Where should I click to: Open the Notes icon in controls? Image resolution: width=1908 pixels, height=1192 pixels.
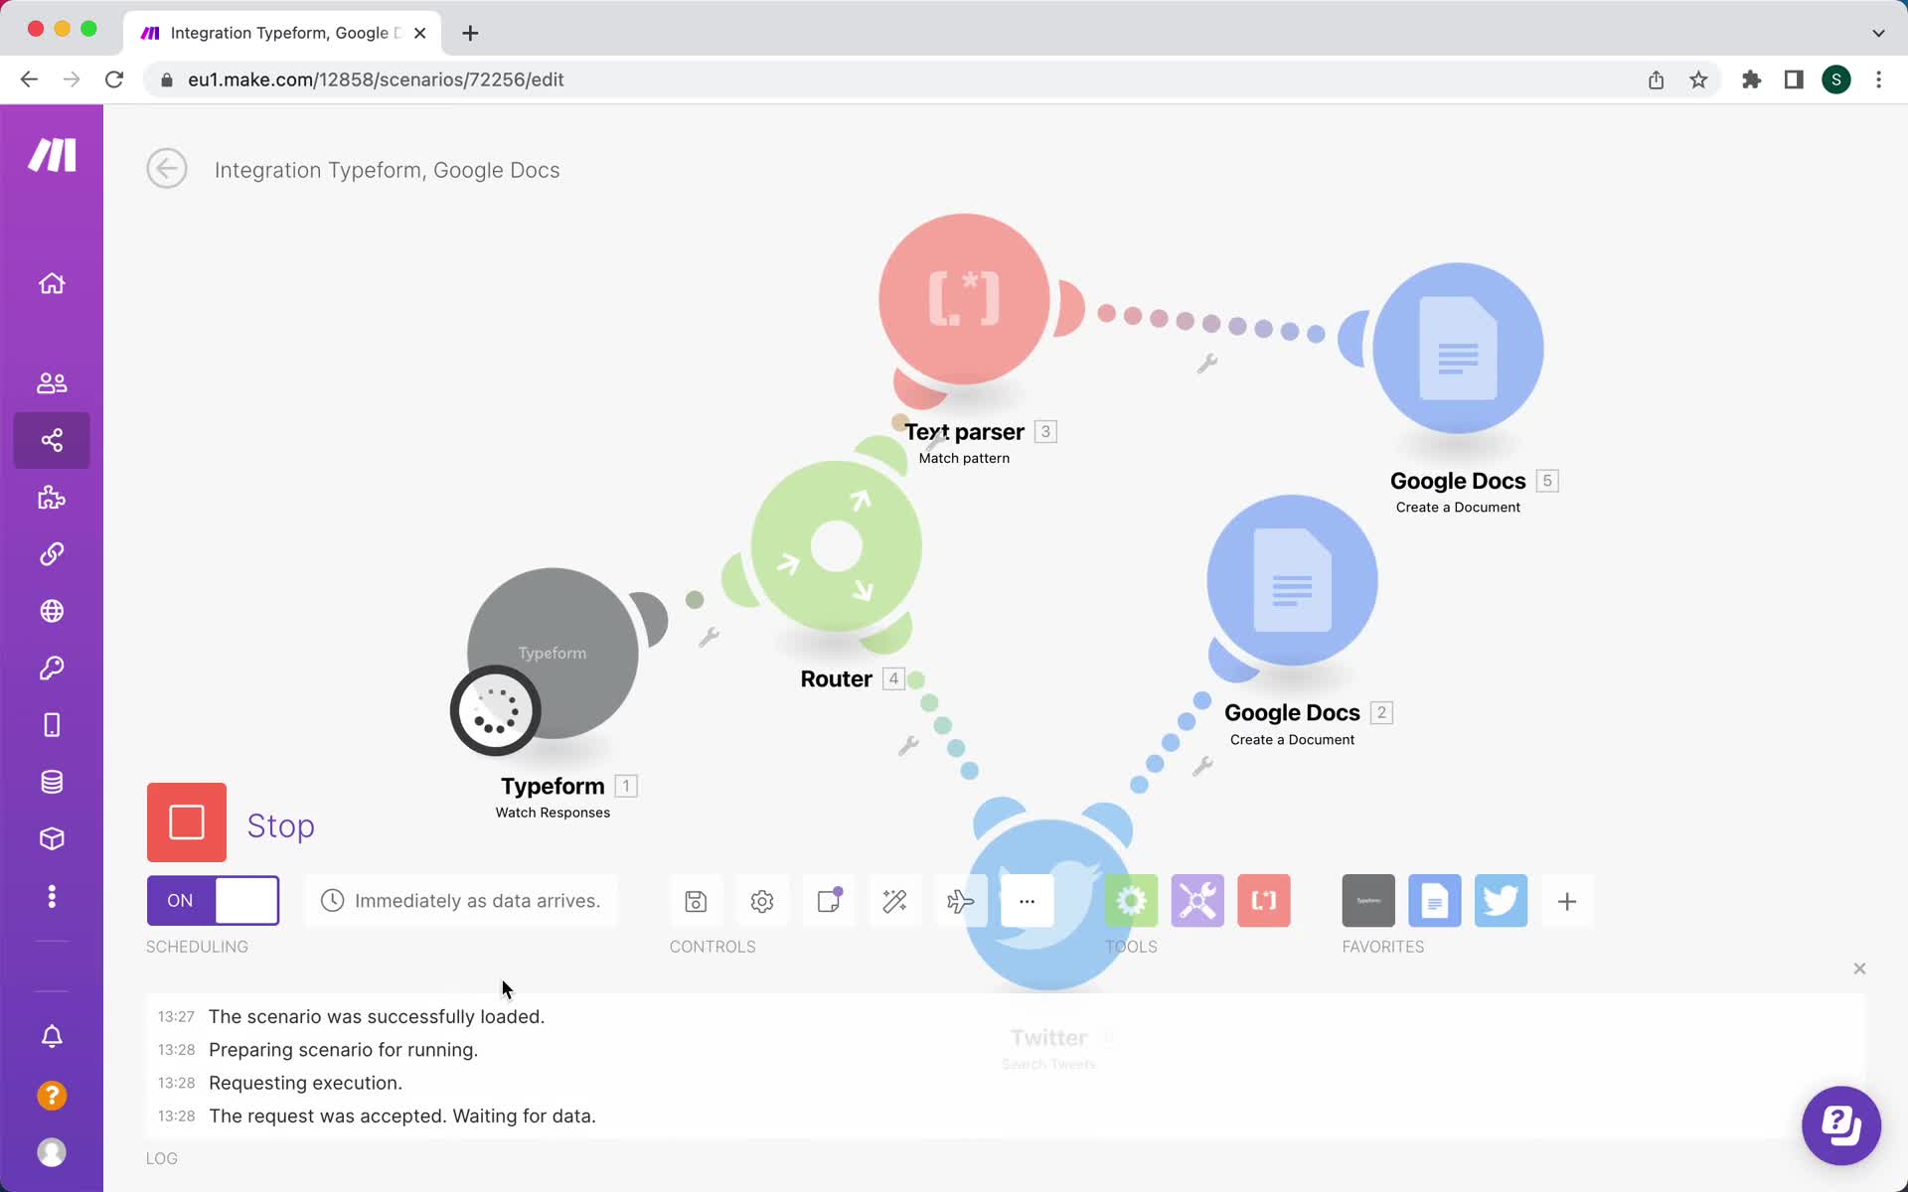pyautogui.click(x=829, y=901)
